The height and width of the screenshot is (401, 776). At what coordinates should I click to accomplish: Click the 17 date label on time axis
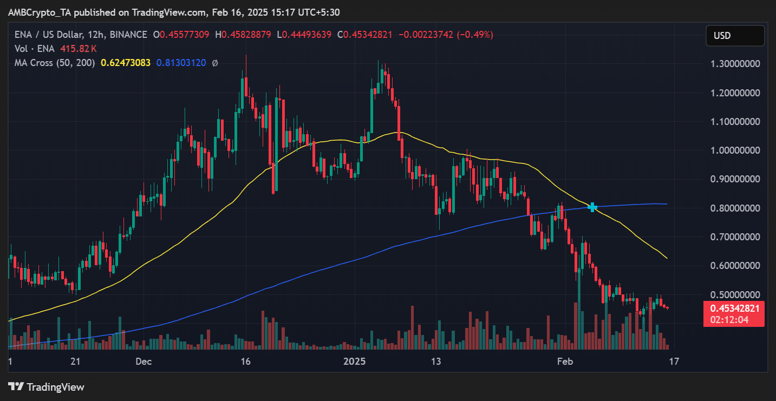(673, 361)
